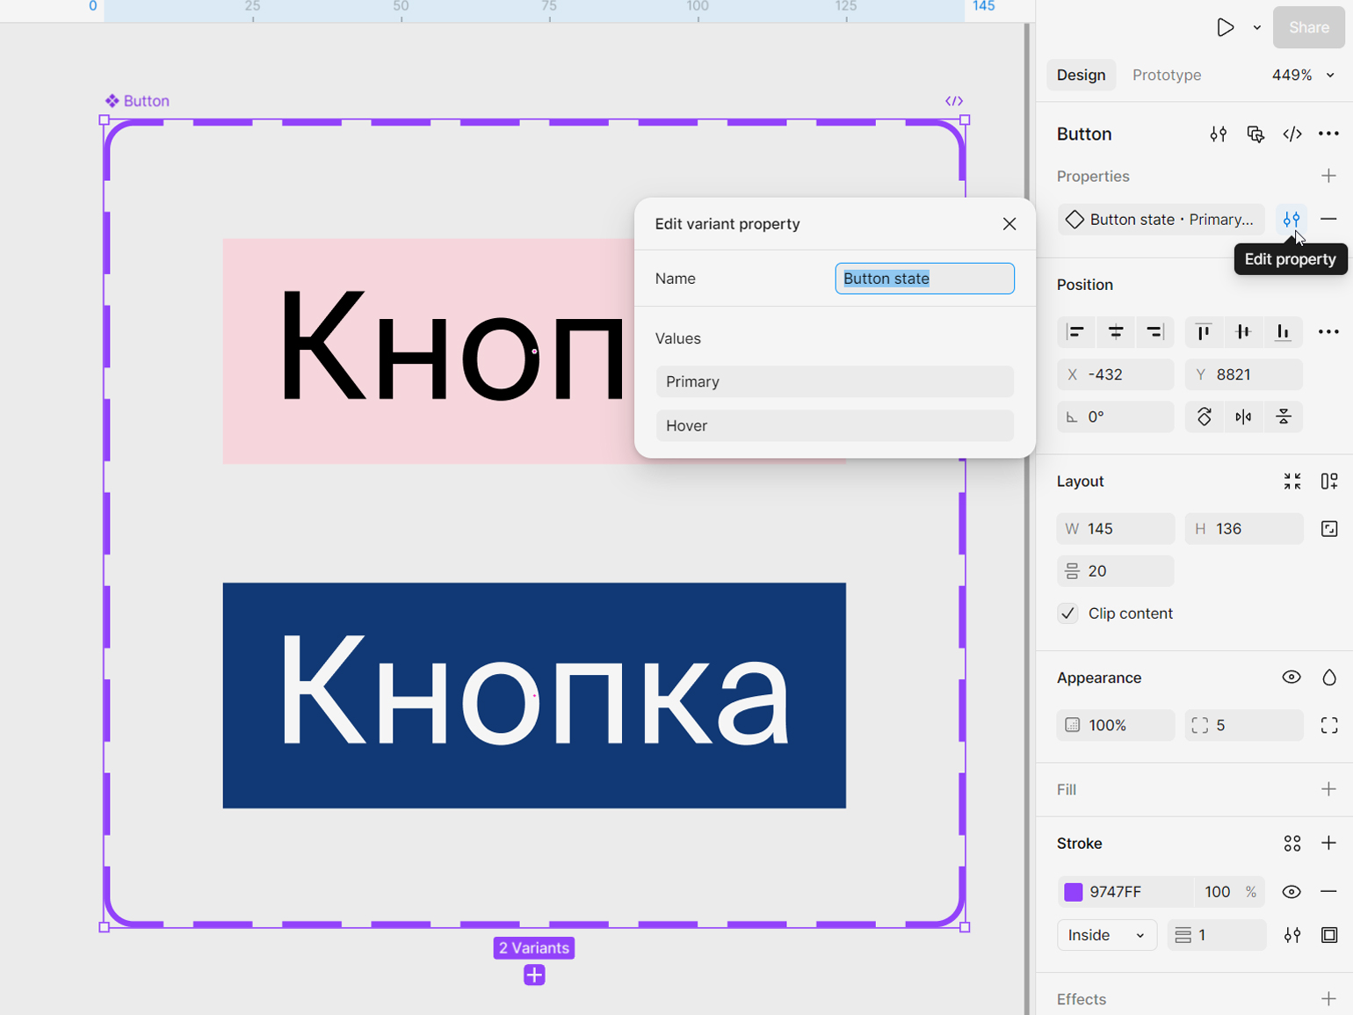This screenshot has width=1353, height=1015.
Task: Open the 449% zoom dropdown
Action: click(x=1303, y=75)
